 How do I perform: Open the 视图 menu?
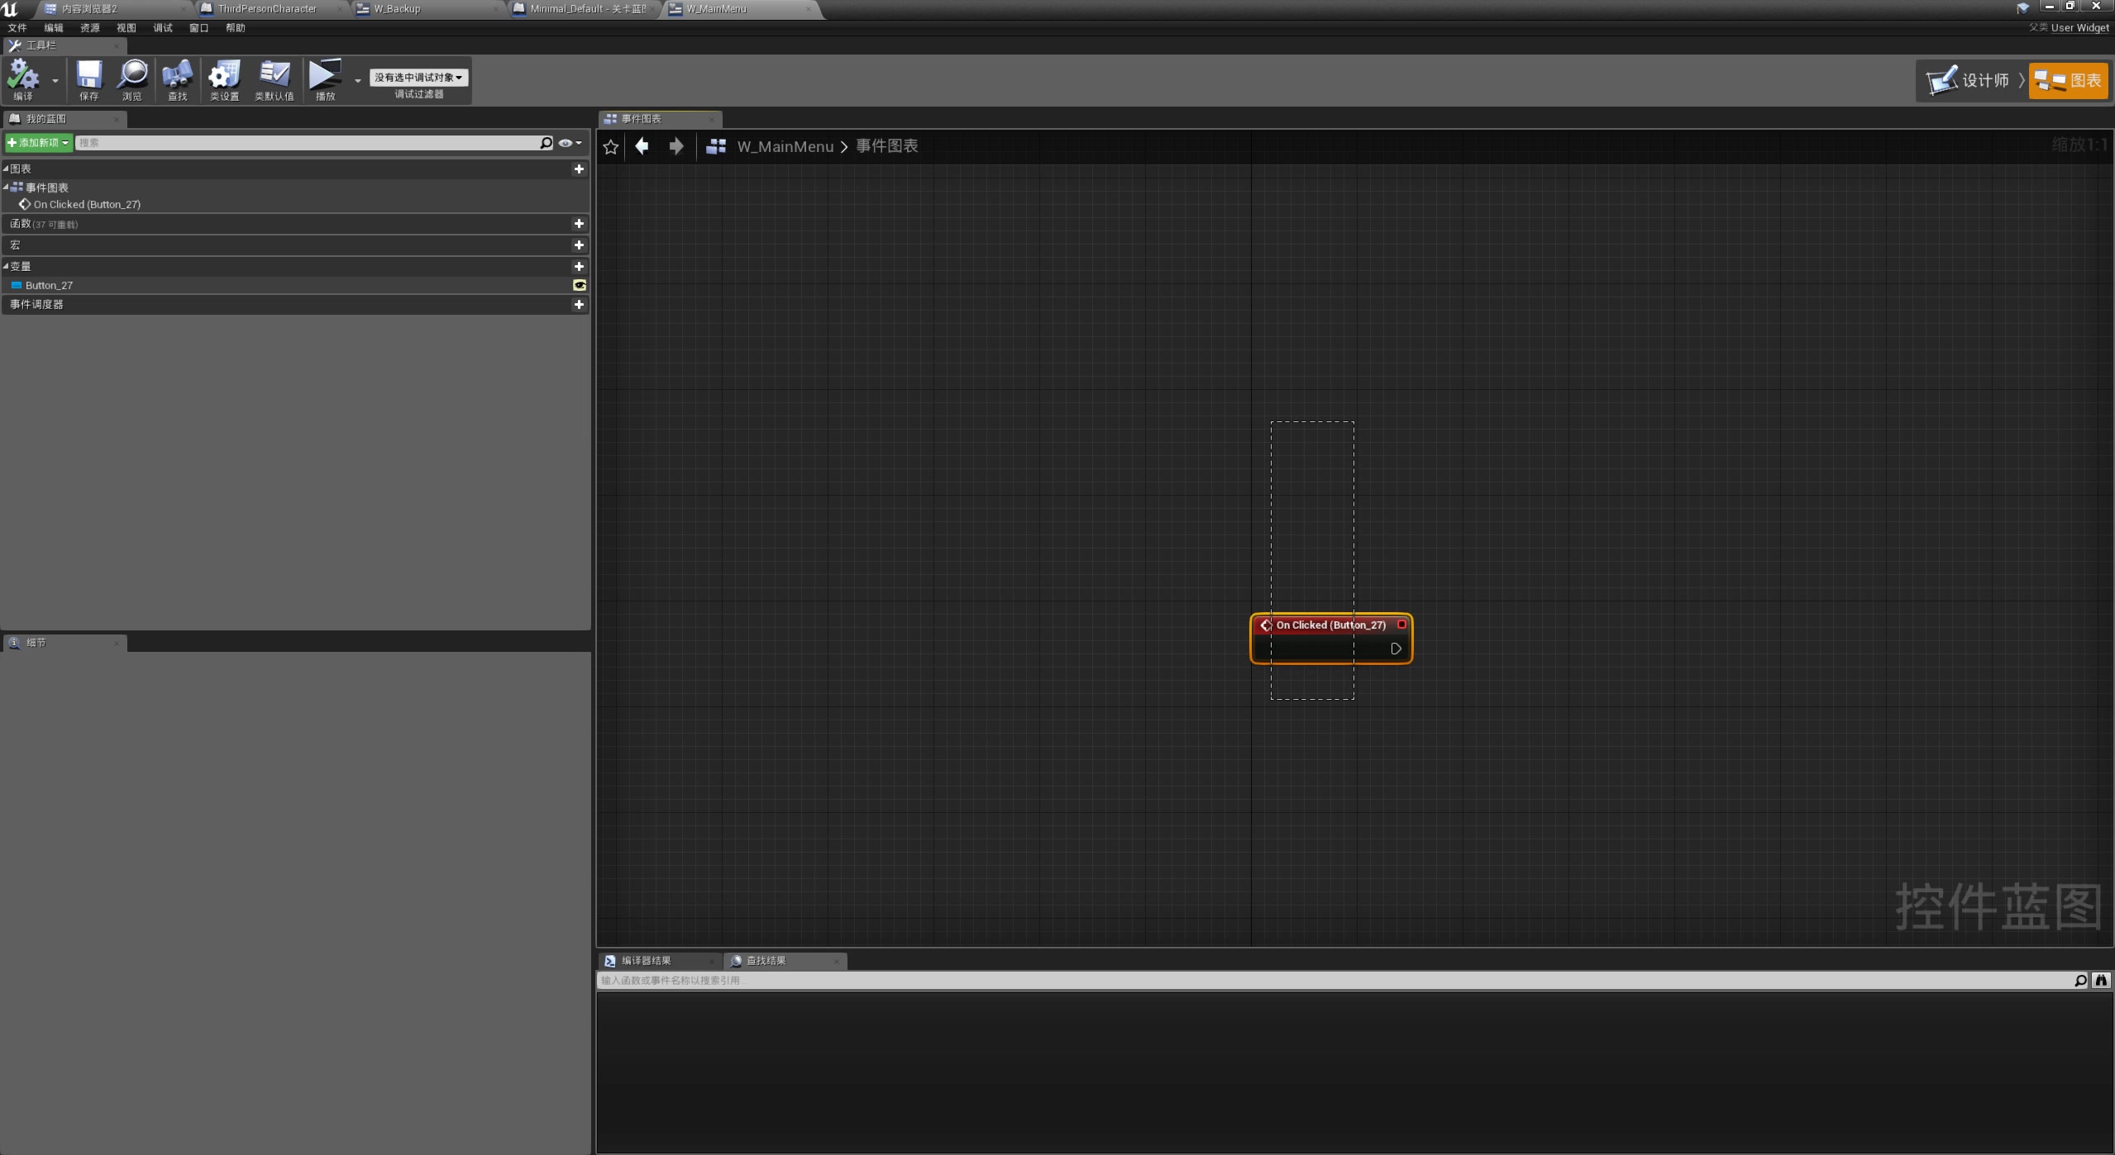127,28
